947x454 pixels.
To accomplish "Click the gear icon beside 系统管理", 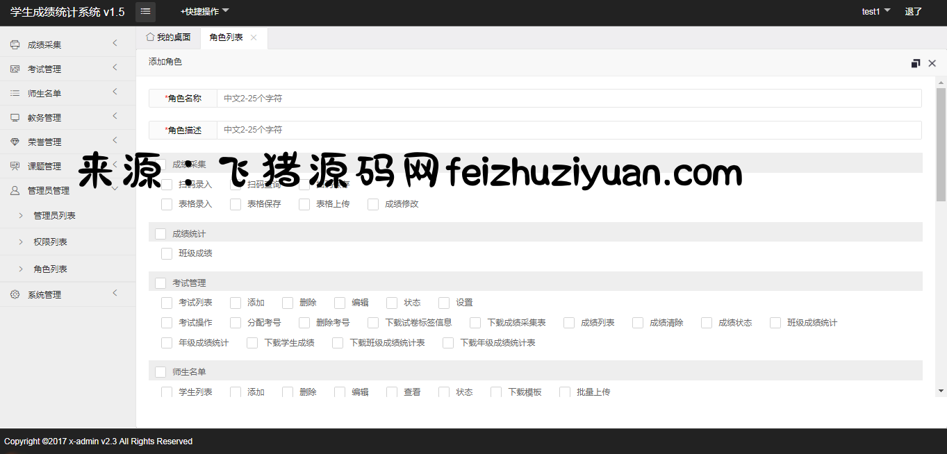I will tap(15, 294).
